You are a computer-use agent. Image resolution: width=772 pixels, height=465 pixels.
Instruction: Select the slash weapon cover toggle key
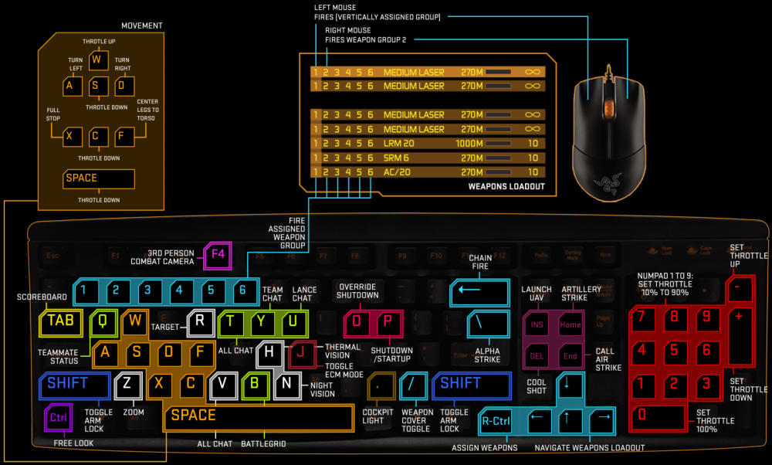click(x=413, y=385)
